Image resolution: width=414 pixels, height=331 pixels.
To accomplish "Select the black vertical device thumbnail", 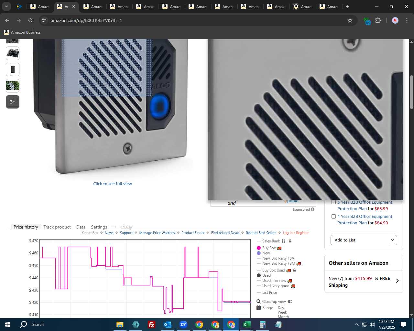I will [x=13, y=69].
